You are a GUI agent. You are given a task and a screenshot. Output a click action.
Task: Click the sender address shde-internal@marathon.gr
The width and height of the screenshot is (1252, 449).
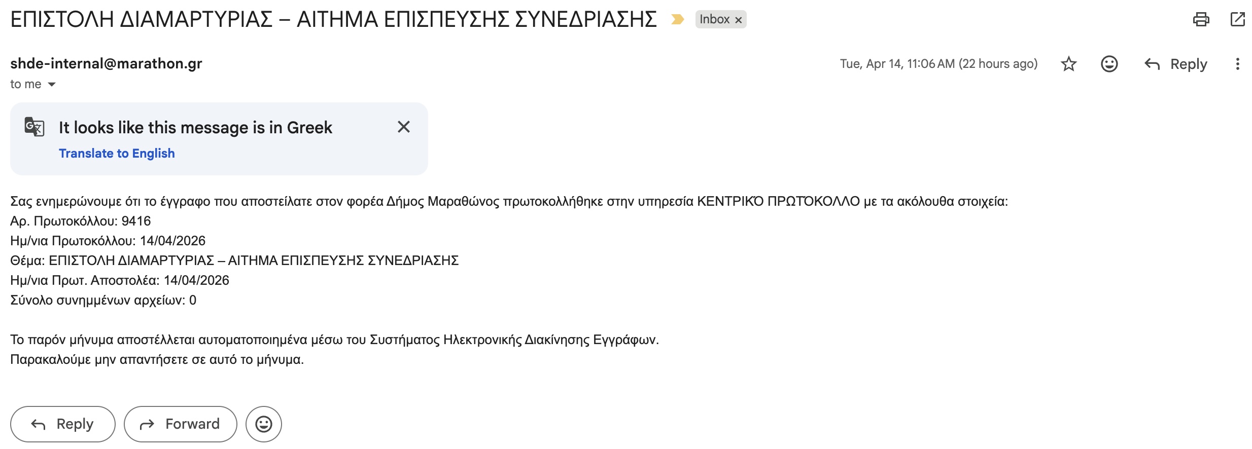[106, 63]
